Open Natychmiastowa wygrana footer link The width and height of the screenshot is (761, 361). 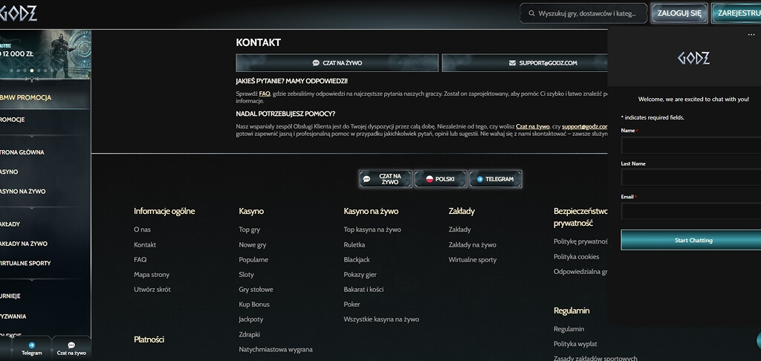pyautogui.click(x=276, y=349)
